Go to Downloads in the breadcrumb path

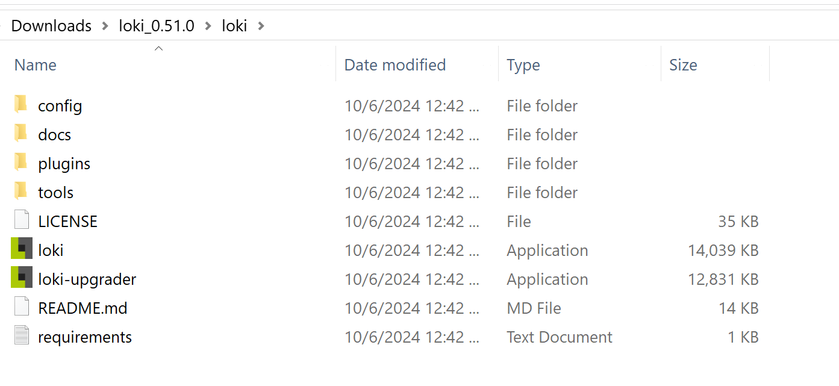[x=51, y=26]
